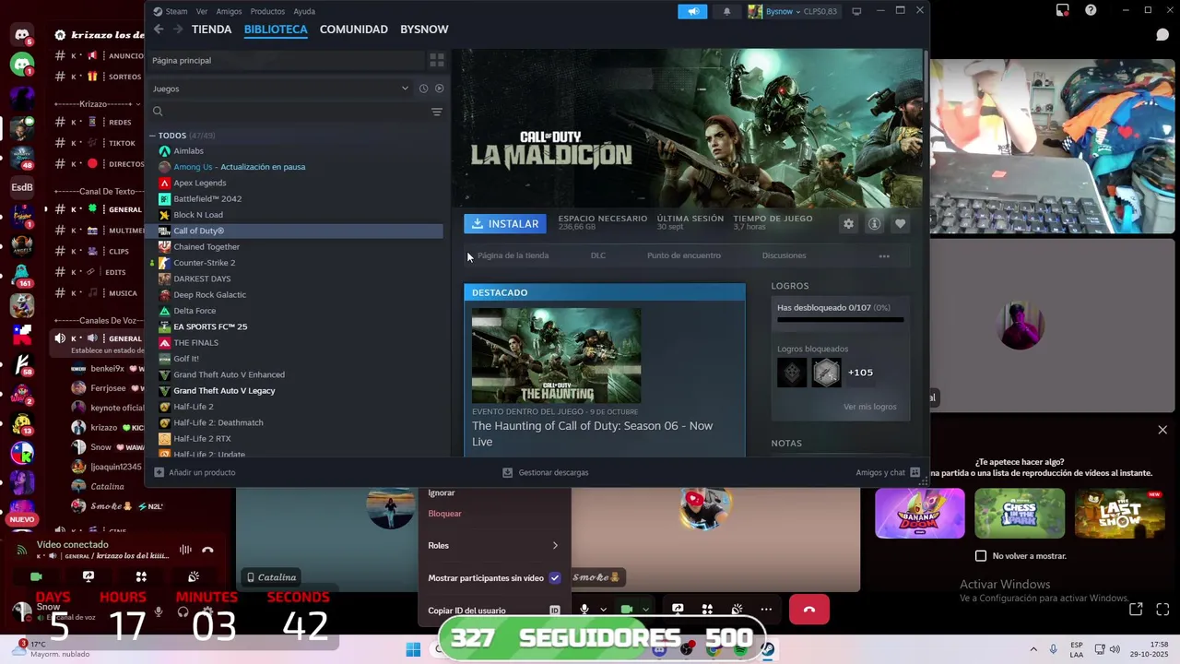Open Call of Duty settings gear
This screenshot has height=664, width=1180.
click(848, 223)
